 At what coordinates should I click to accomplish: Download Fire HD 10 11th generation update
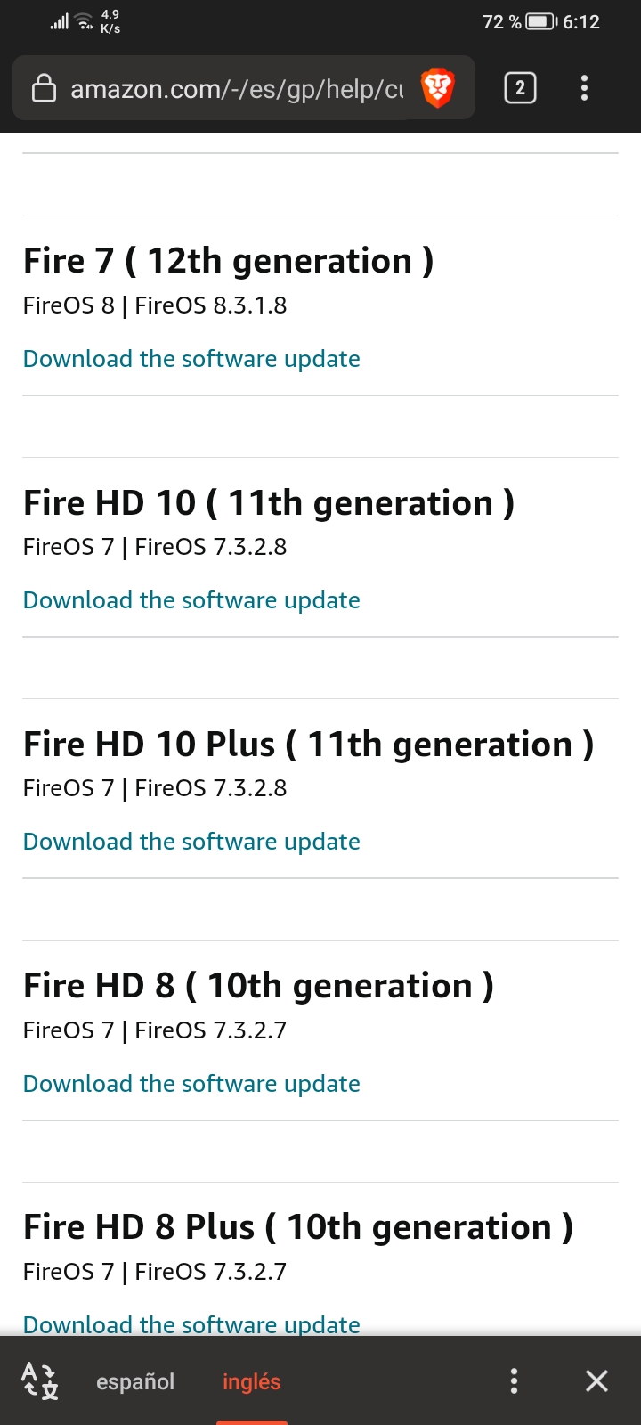pyautogui.click(x=191, y=600)
